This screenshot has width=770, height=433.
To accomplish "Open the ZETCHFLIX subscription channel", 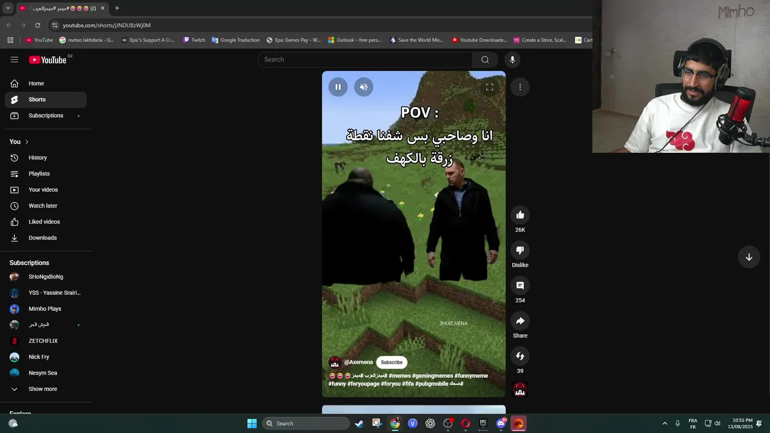I will (x=46, y=341).
